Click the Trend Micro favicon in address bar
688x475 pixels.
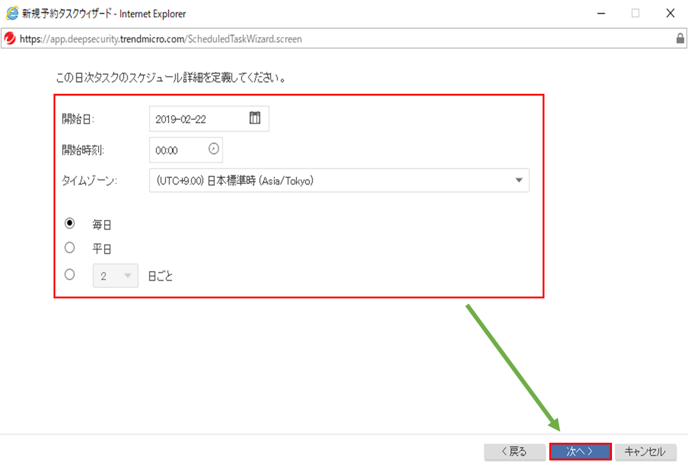[x=10, y=38]
